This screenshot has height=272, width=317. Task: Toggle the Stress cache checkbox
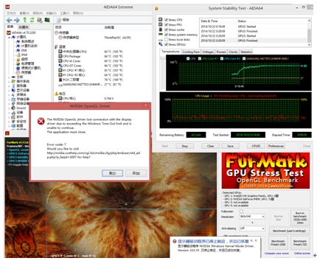tap(167, 29)
